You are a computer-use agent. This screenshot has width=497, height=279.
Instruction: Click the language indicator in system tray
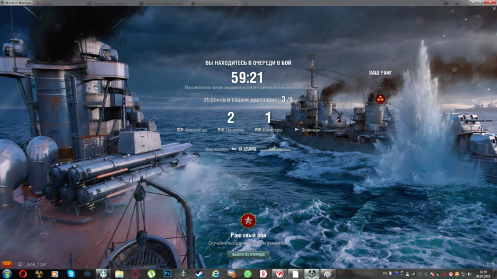pos(385,273)
